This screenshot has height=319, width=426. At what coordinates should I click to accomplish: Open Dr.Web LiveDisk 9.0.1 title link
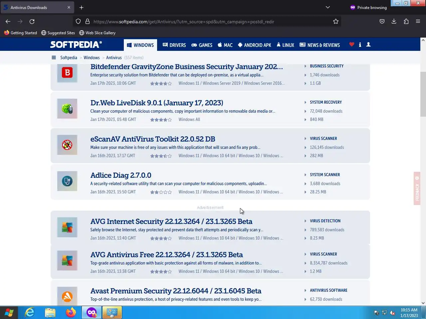(x=157, y=103)
